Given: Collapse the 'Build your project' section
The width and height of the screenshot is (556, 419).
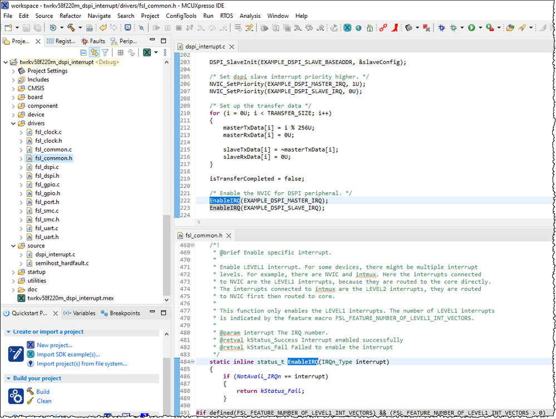Looking at the screenshot, I should (9, 378).
